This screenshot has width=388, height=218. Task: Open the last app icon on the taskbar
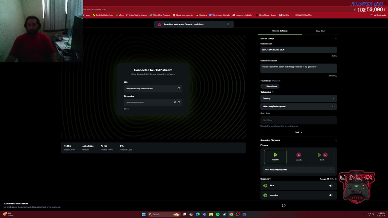tap(244, 214)
